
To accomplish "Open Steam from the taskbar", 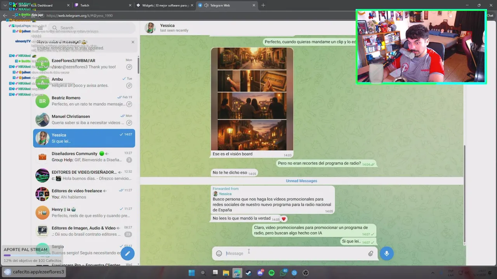I will pos(248,273).
